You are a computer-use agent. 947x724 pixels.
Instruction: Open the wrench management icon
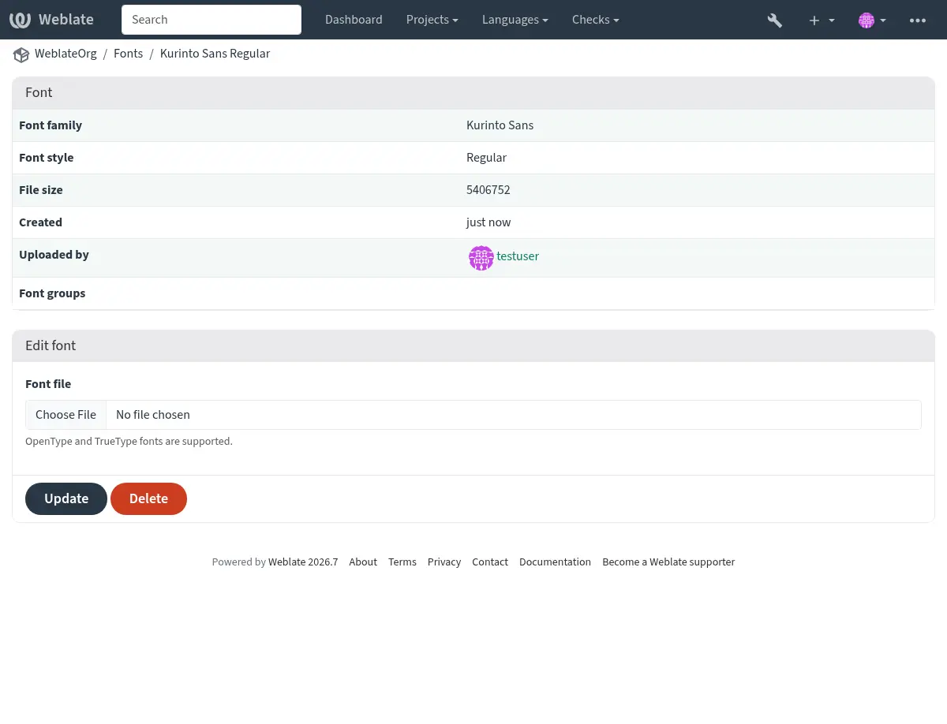[x=775, y=20]
